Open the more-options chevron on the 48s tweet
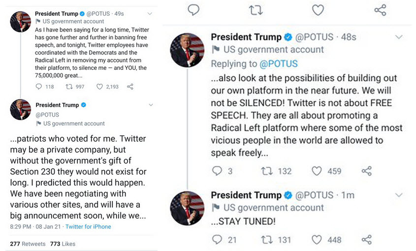The image size is (416, 251). (399, 37)
